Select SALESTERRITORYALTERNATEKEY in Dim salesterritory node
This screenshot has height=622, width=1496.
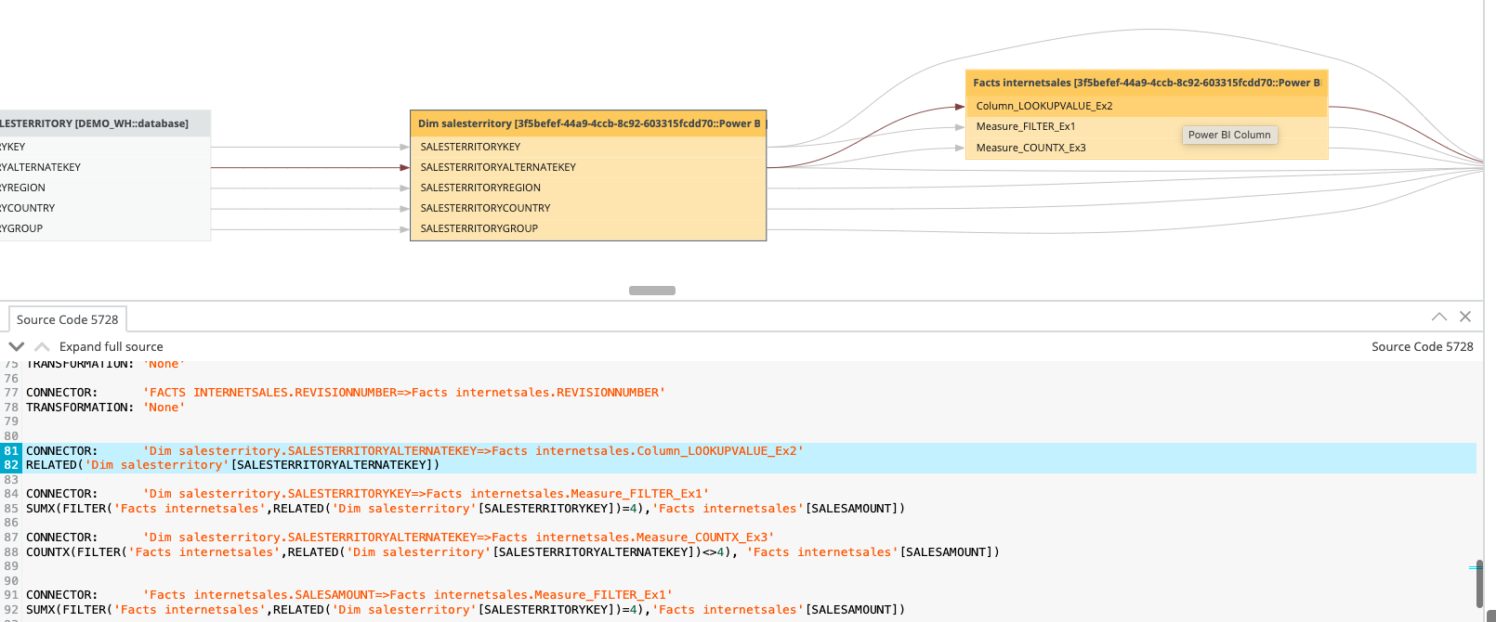click(x=498, y=167)
